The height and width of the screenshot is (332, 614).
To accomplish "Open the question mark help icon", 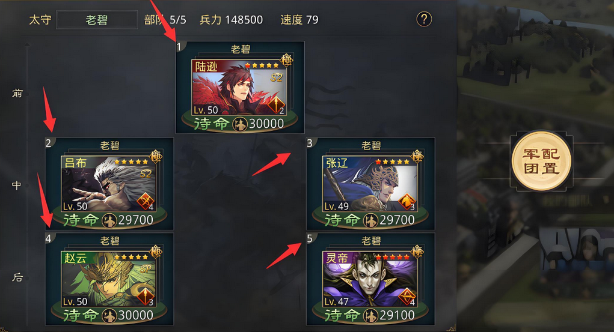I will point(424,19).
